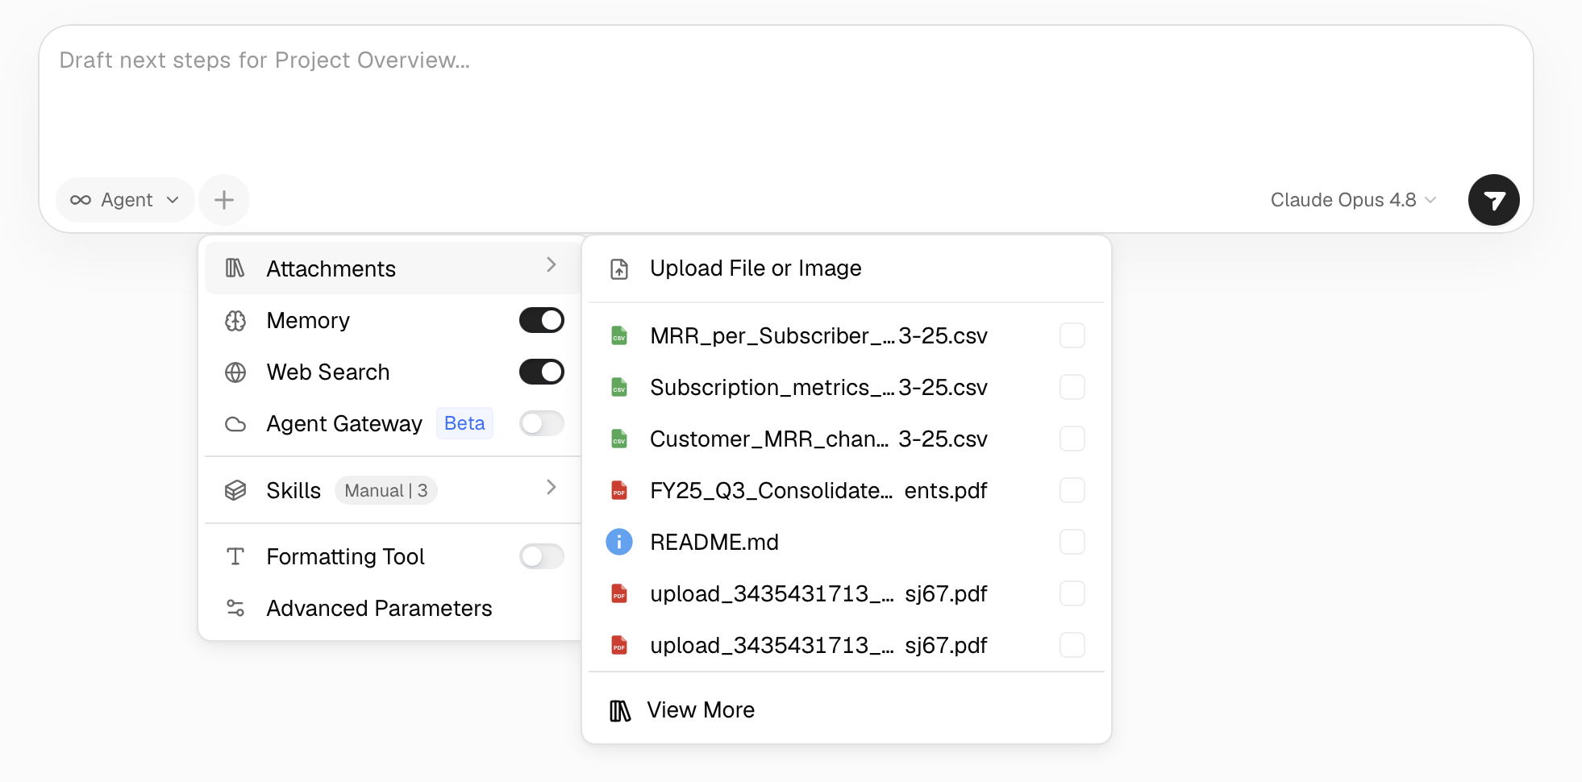Enable the Agent Gateway toggle
Screen dimensions: 1582x782
(x=542, y=423)
